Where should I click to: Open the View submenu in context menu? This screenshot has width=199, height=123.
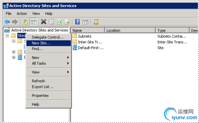(x=48, y=72)
